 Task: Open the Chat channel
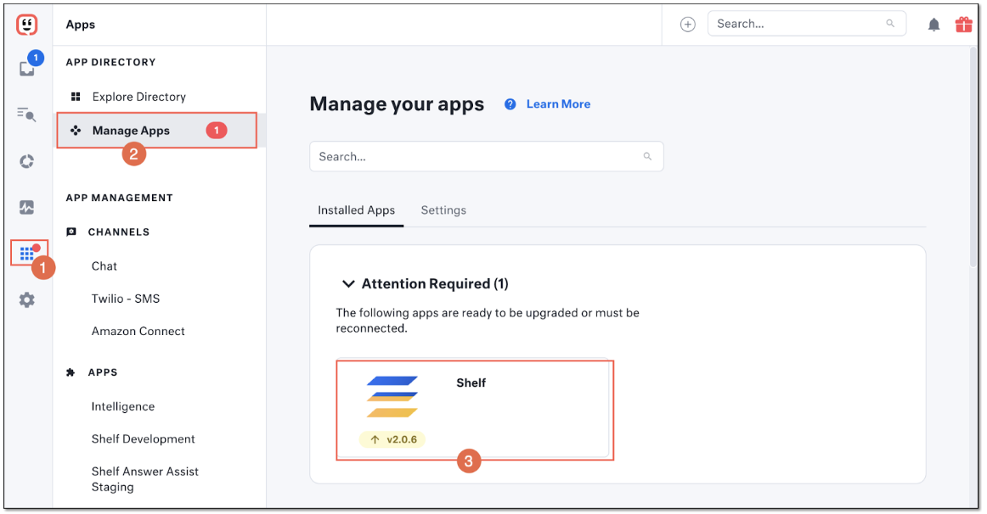coord(104,266)
